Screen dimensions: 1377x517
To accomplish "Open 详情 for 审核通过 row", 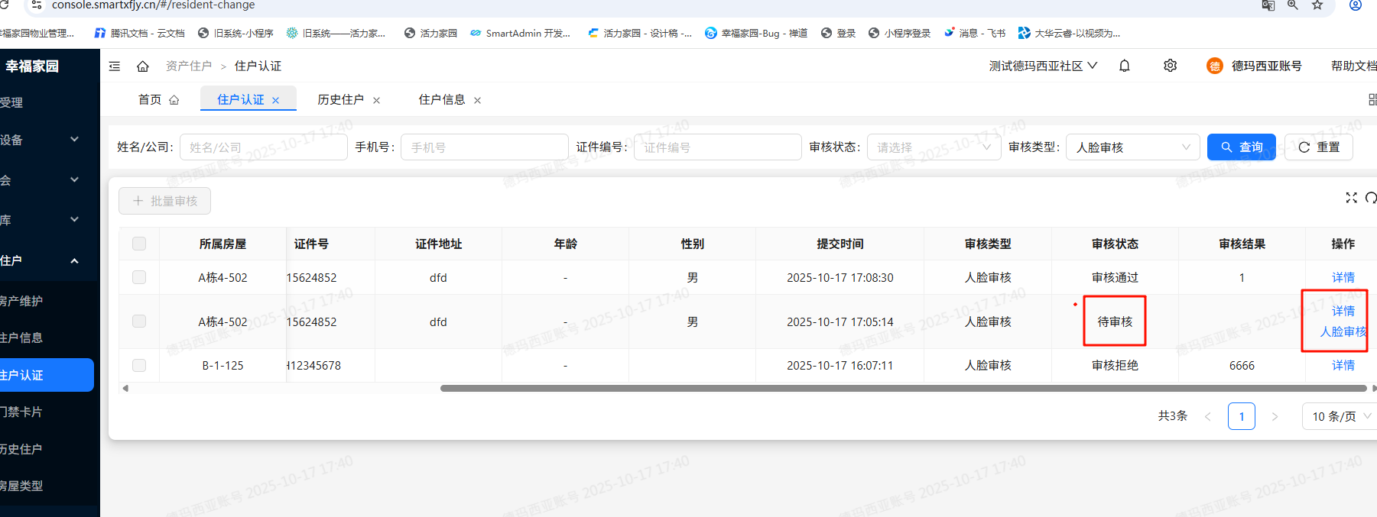I will [1343, 277].
